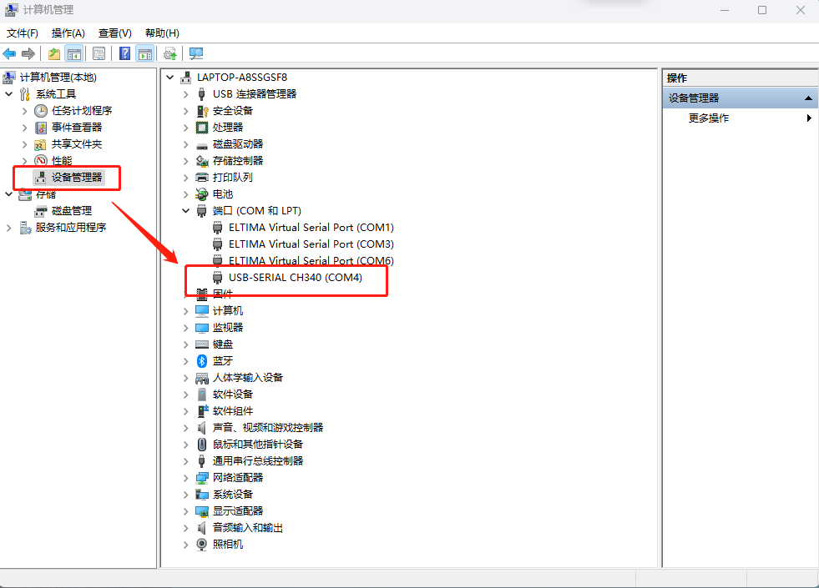Select 通用串行总线控制器 category
819x588 pixels.
[257, 461]
